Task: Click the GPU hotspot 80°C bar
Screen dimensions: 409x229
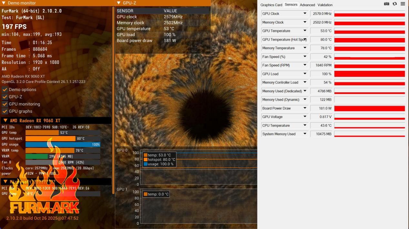Action: (63, 139)
